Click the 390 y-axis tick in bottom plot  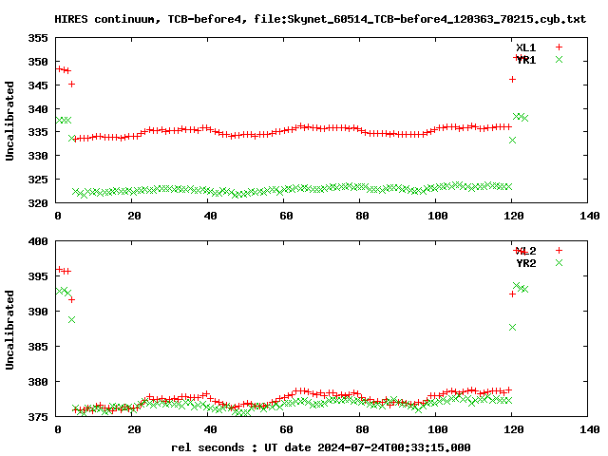(x=38, y=312)
